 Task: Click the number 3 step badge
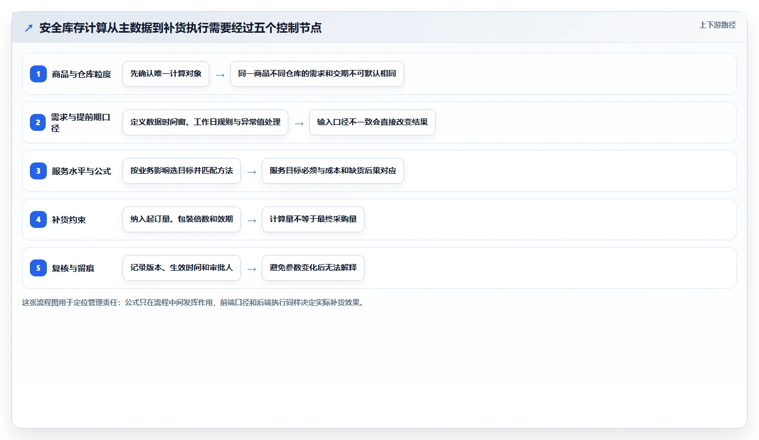coord(38,171)
